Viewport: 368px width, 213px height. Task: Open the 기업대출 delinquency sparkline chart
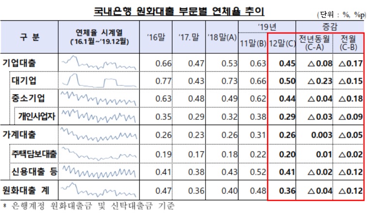99,63
